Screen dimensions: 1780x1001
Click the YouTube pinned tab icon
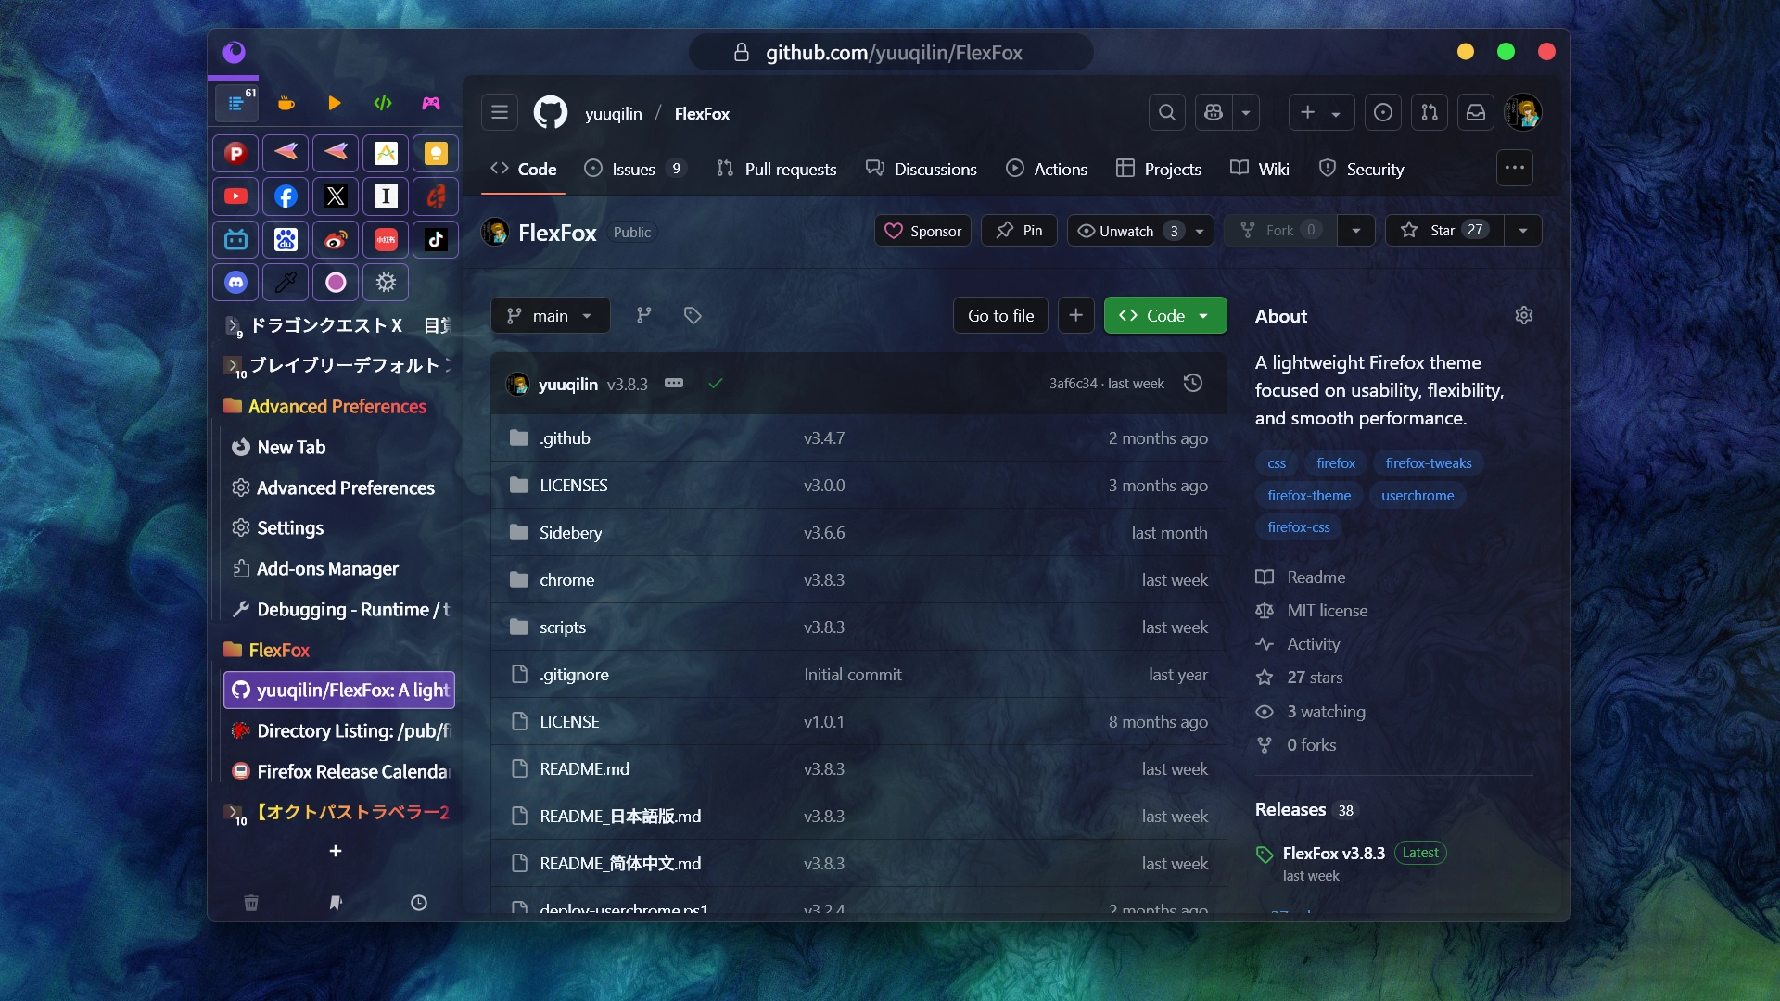click(x=235, y=196)
